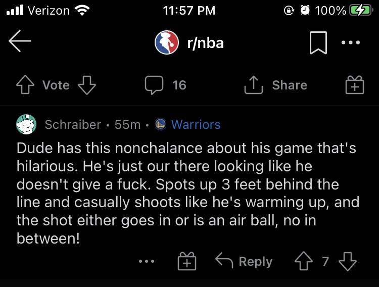Tap the Warriors flair label

[x=196, y=124]
